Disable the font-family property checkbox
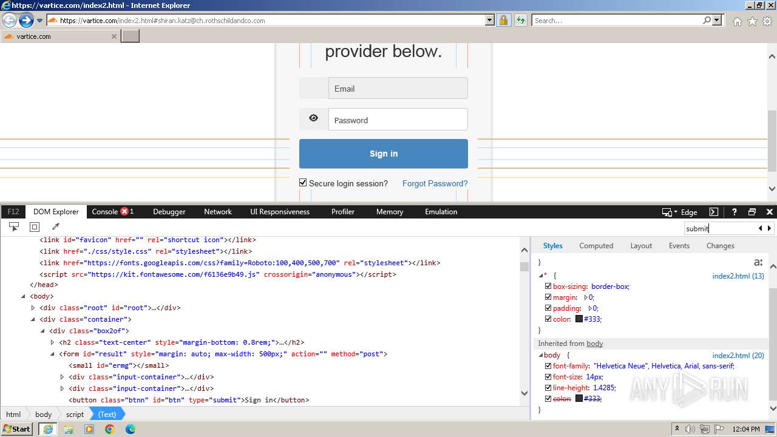 point(548,366)
